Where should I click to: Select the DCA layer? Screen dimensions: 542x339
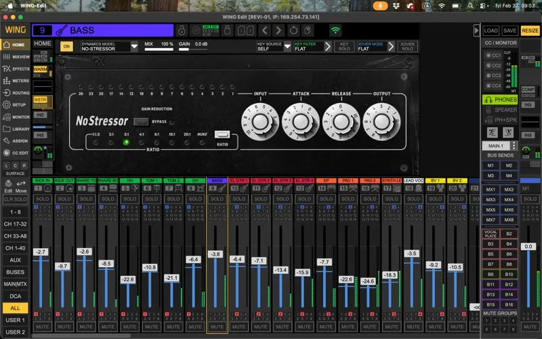15,296
